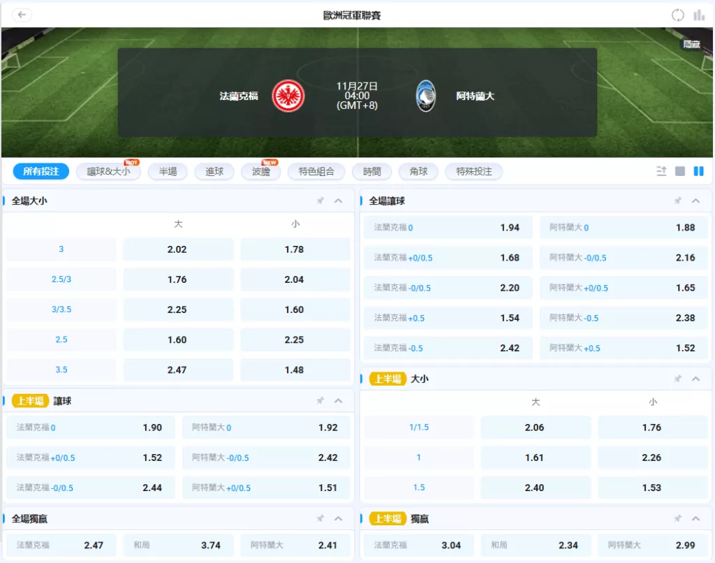Pin the 全場讓球 panel

677,201
